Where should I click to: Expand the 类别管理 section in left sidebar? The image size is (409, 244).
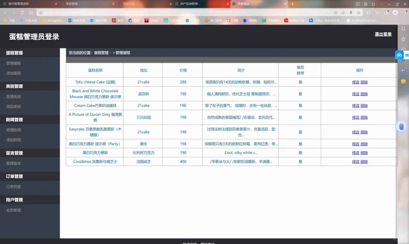14,86
